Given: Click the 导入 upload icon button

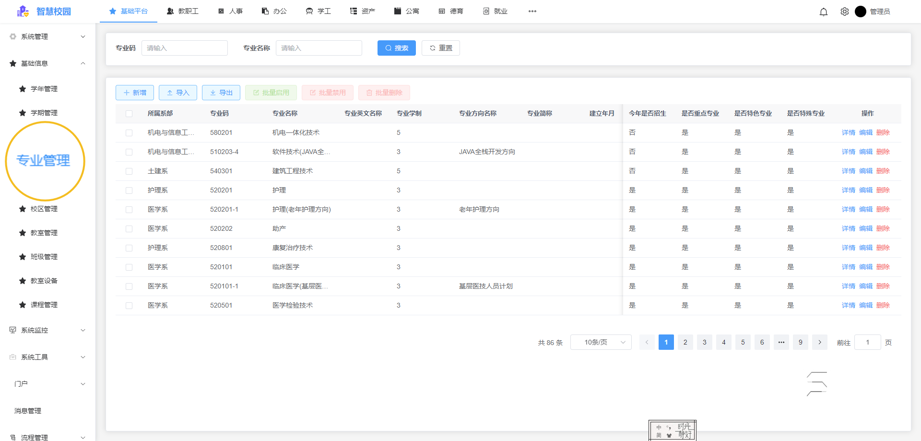Looking at the screenshot, I should pos(170,93).
